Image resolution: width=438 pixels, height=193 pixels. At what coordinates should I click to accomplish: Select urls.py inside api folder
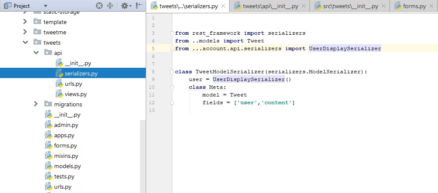[x=74, y=84]
